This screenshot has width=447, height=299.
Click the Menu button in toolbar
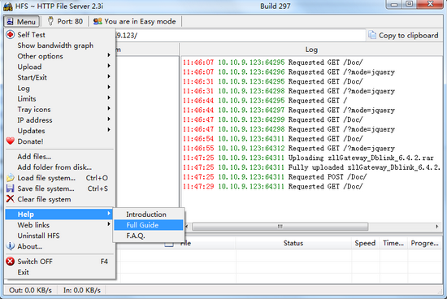click(21, 21)
